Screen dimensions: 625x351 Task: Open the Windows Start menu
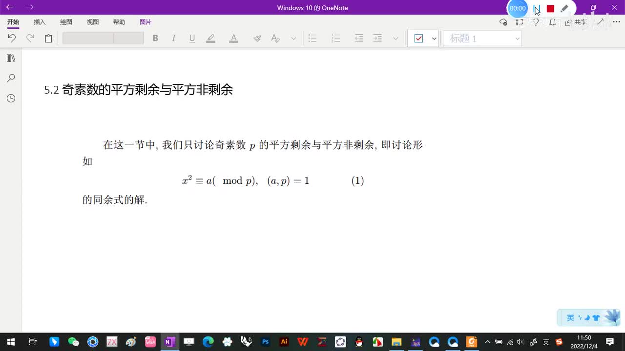(11, 342)
